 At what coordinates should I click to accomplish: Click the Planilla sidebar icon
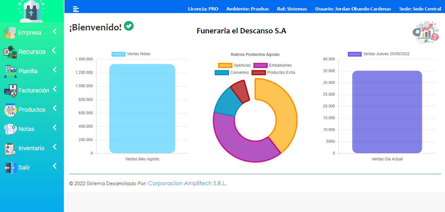pyautogui.click(x=10, y=71)
